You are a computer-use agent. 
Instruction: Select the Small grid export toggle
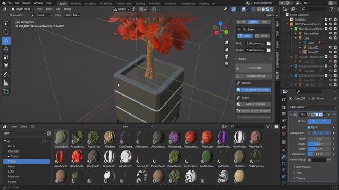262,36
